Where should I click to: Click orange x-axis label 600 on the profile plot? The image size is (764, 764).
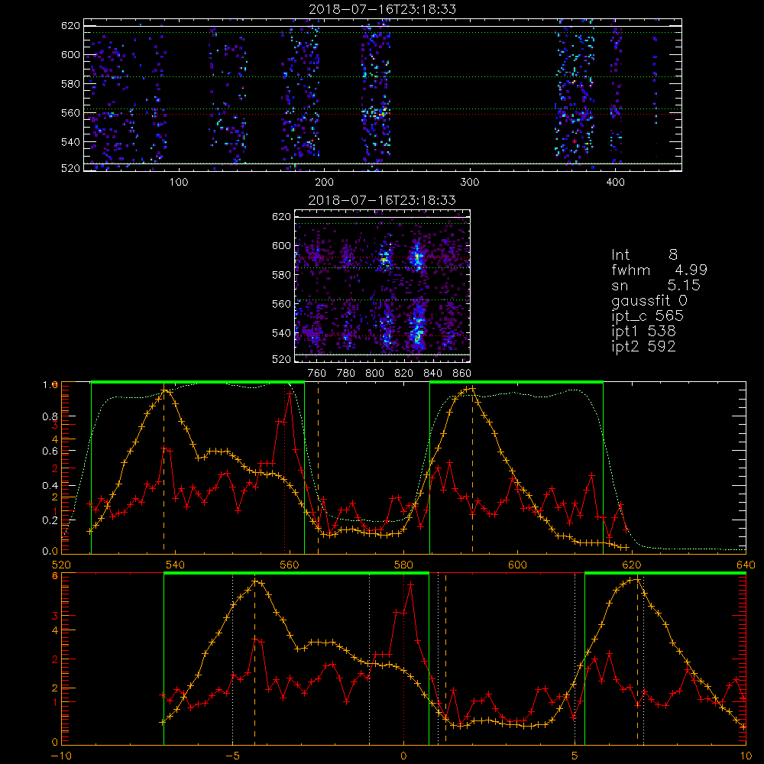[x=517, y=565]
